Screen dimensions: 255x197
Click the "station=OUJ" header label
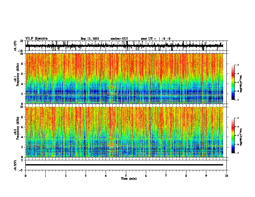tap(119, 39)
